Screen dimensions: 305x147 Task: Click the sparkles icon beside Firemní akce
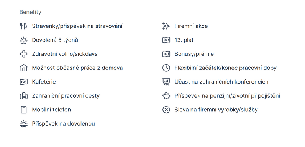[166, 26]
